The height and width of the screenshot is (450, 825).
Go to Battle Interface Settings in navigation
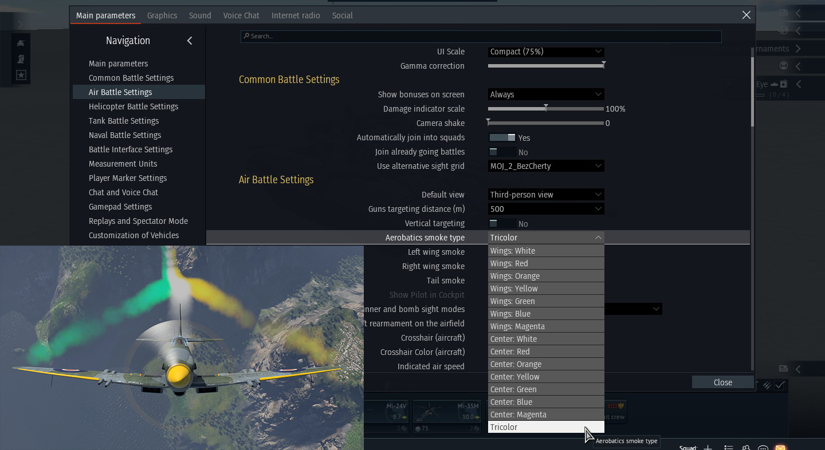tap(131, 149)
